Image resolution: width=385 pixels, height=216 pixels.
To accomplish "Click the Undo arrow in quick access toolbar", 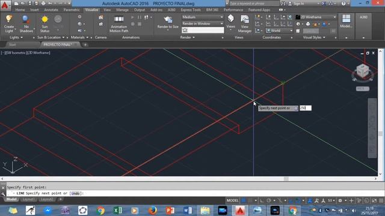I will (50, 4).
